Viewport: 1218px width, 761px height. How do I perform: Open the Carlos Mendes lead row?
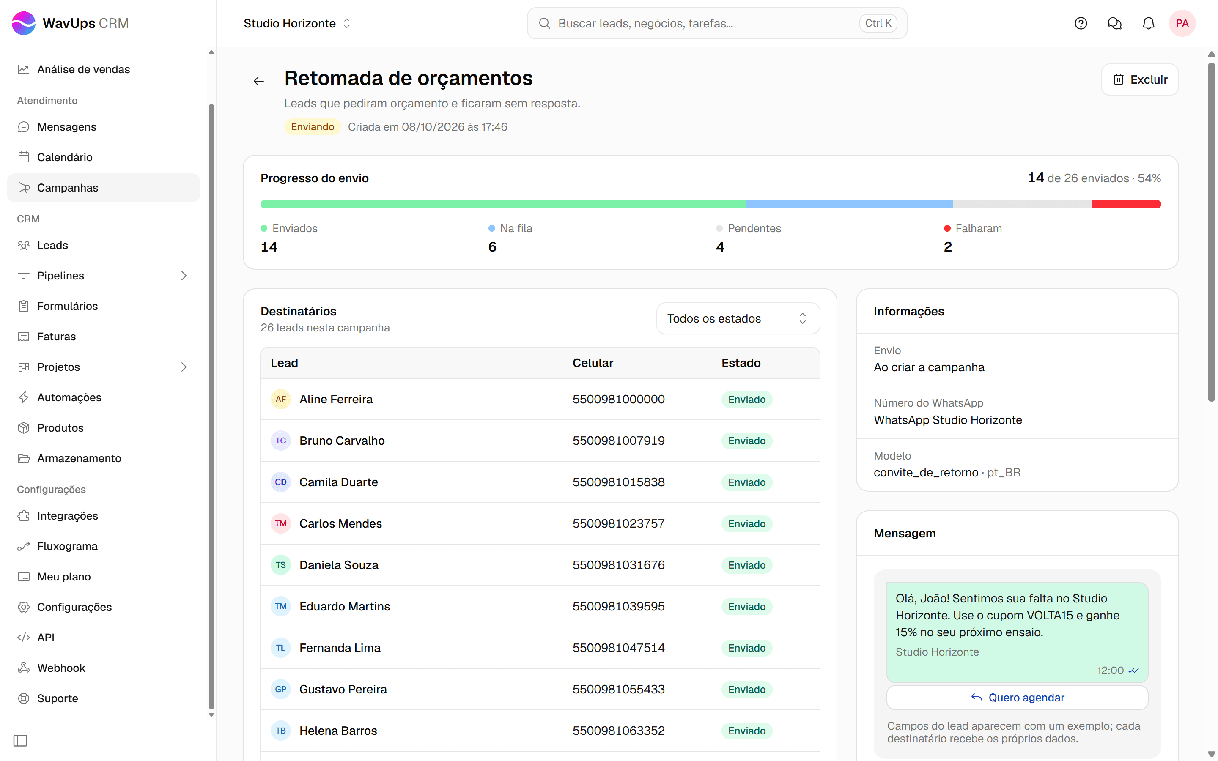[x=540, y=523]
